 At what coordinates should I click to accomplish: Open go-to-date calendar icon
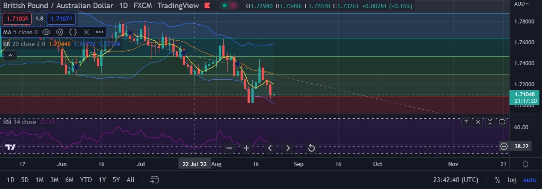tap(154, 179)
